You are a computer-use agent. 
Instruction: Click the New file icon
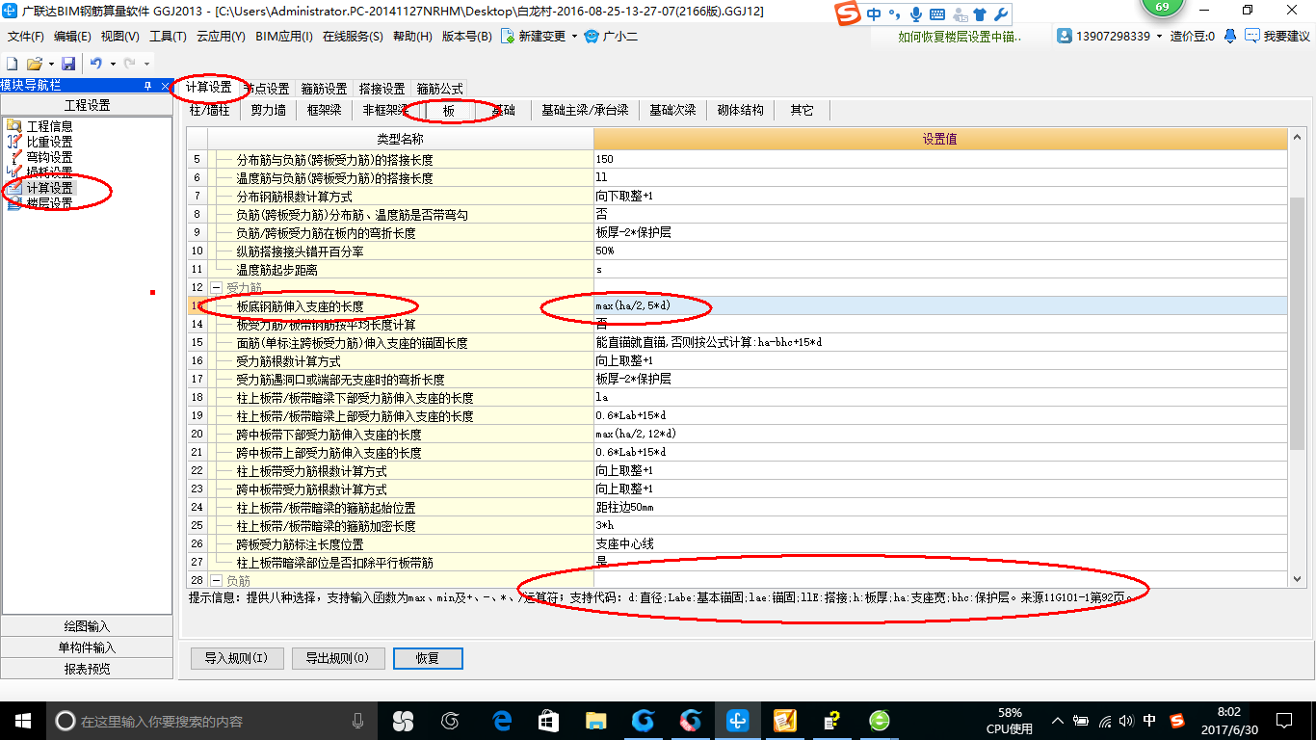coord(12,64)
